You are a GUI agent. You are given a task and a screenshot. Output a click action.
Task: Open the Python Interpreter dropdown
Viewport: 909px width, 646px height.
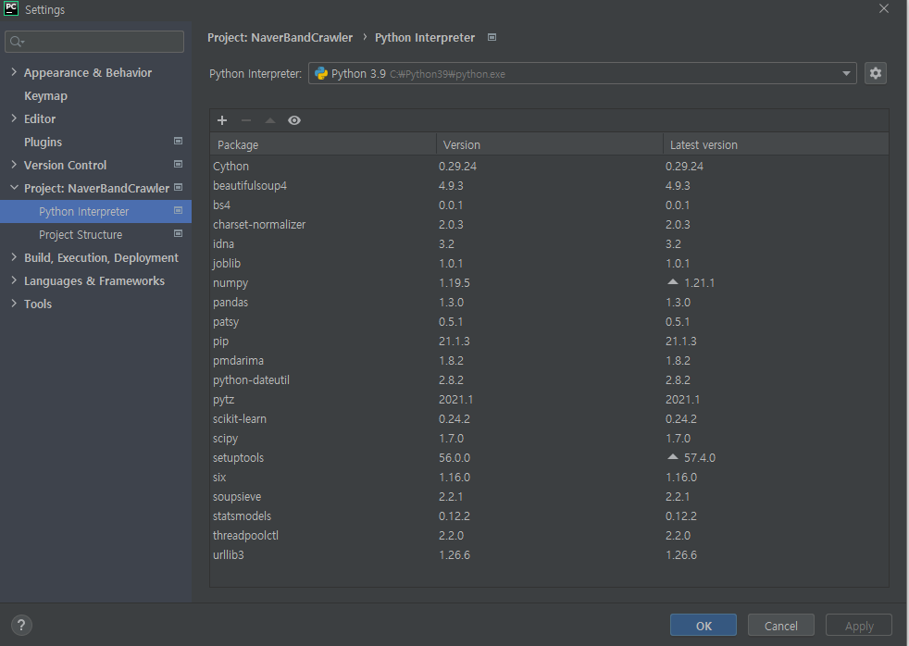[x=582, y=73]
